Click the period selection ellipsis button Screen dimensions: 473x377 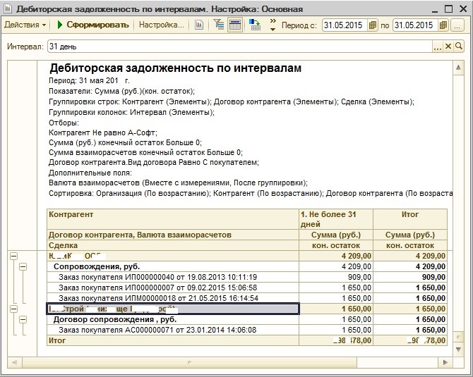(x=457, y=25)
